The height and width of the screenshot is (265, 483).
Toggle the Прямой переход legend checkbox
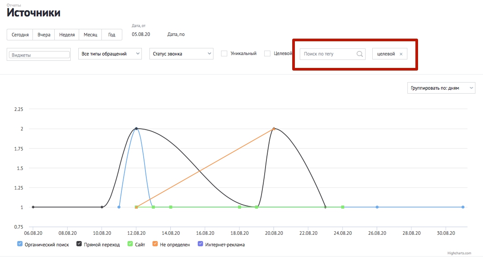[79, 244]
